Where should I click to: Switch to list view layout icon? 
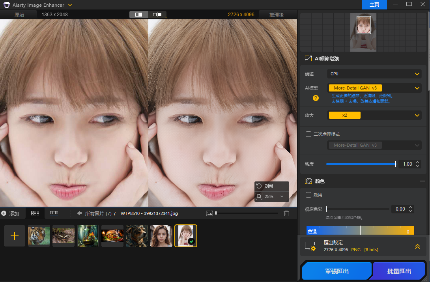tap(54, 213)
